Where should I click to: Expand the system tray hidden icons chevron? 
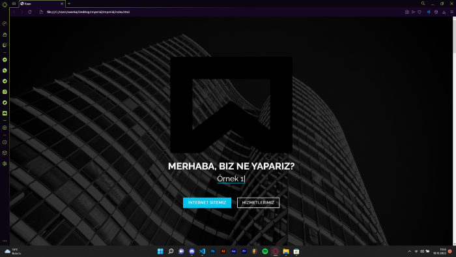point(410,251)
